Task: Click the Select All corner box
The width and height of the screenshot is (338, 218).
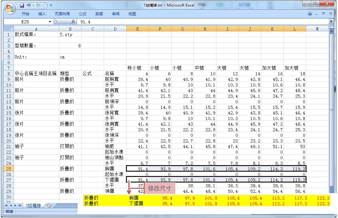Action: (9, 29)
